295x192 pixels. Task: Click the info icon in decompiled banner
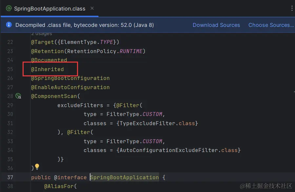pyautogui.click(x=9, y=25)
